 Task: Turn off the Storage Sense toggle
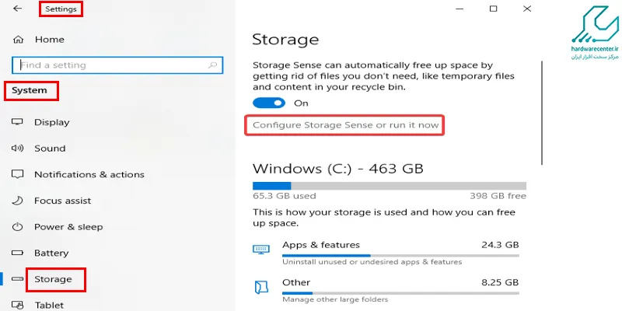(269, 103)
